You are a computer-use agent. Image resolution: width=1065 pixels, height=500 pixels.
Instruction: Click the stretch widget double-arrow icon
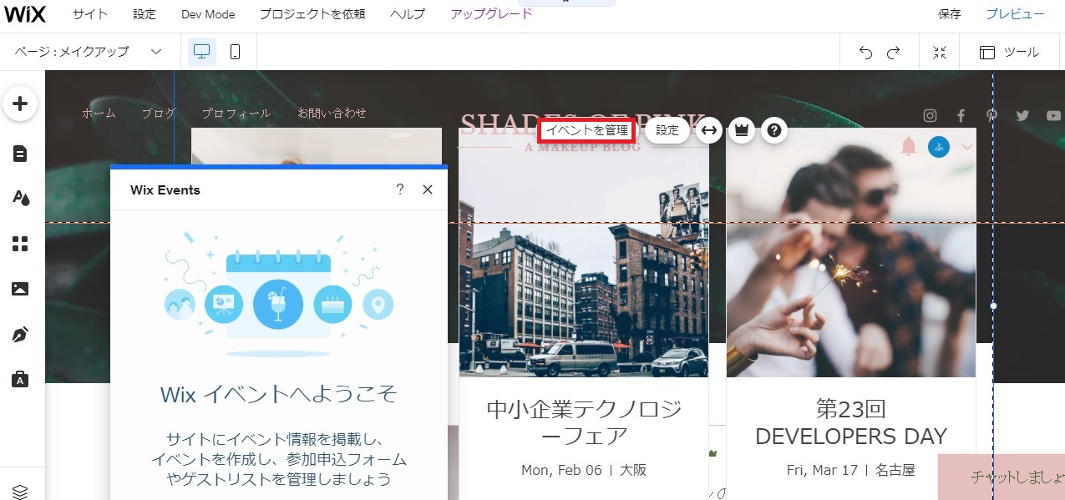708,130
